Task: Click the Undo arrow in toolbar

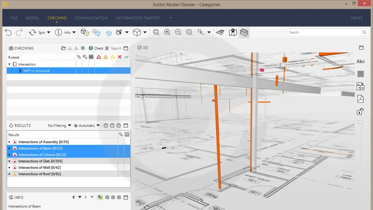Action: (8, 32)
